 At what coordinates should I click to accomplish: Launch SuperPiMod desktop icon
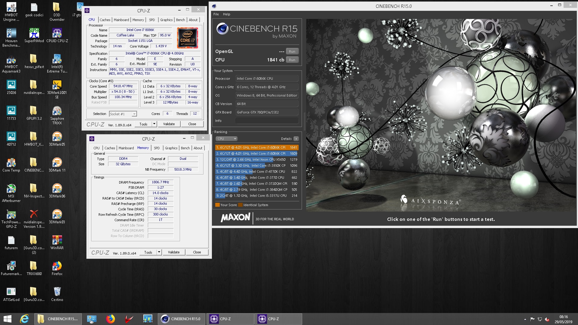point(34,36)
